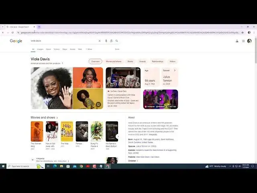This screenshot has height=193, width=257.
Task: Switch to the News tab
Action: (49, 49)
